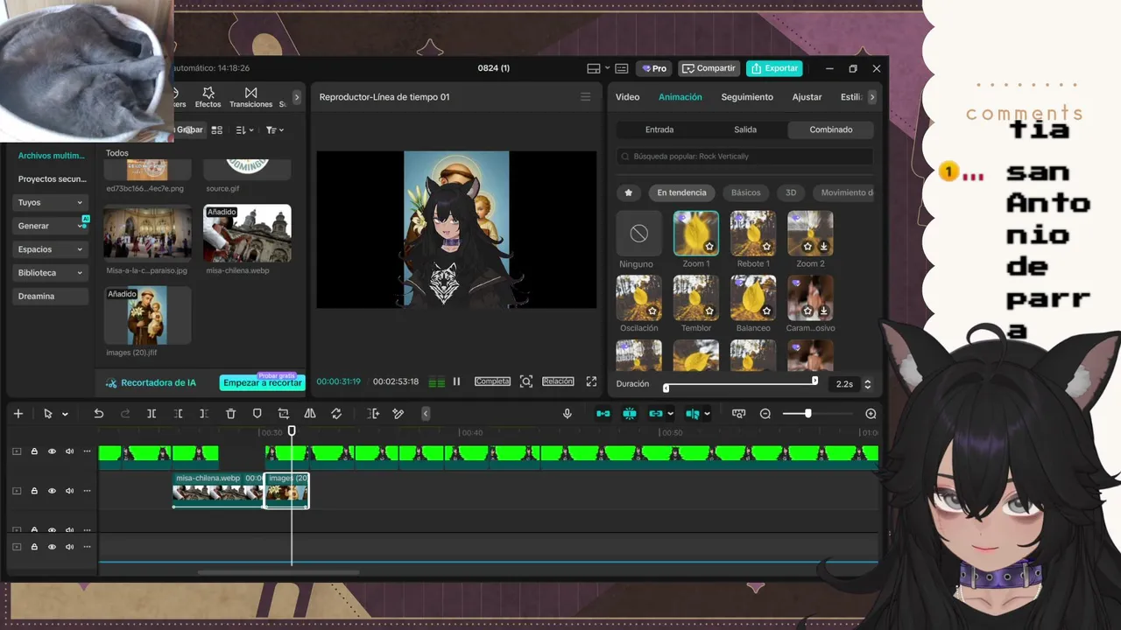
Task: Click Empezar a recortar button
Action: (x=262, y=382)
